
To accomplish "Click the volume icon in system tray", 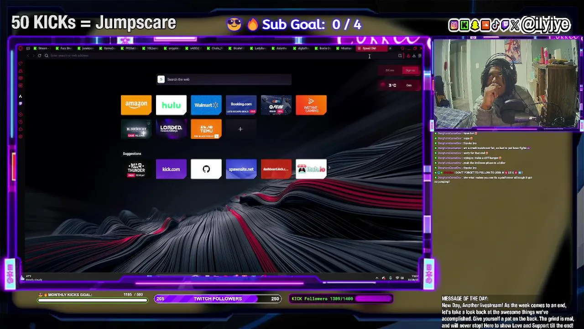I will 403,278.
